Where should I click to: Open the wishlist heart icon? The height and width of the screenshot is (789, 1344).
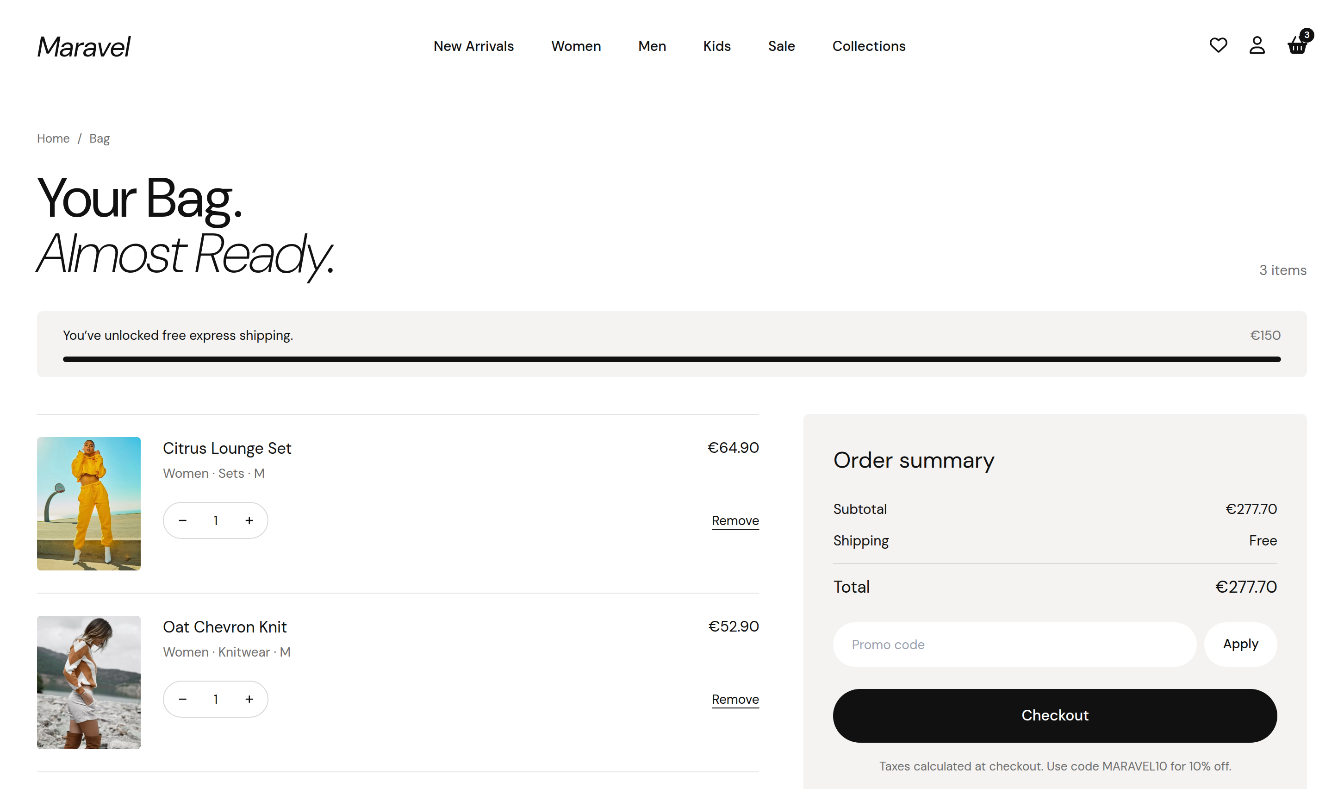tap(1218, 45)
